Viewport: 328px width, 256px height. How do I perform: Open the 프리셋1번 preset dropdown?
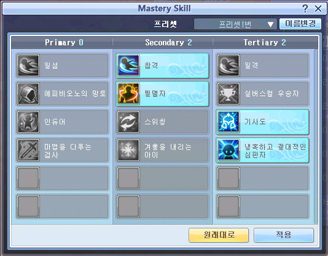tap(235, 24)
